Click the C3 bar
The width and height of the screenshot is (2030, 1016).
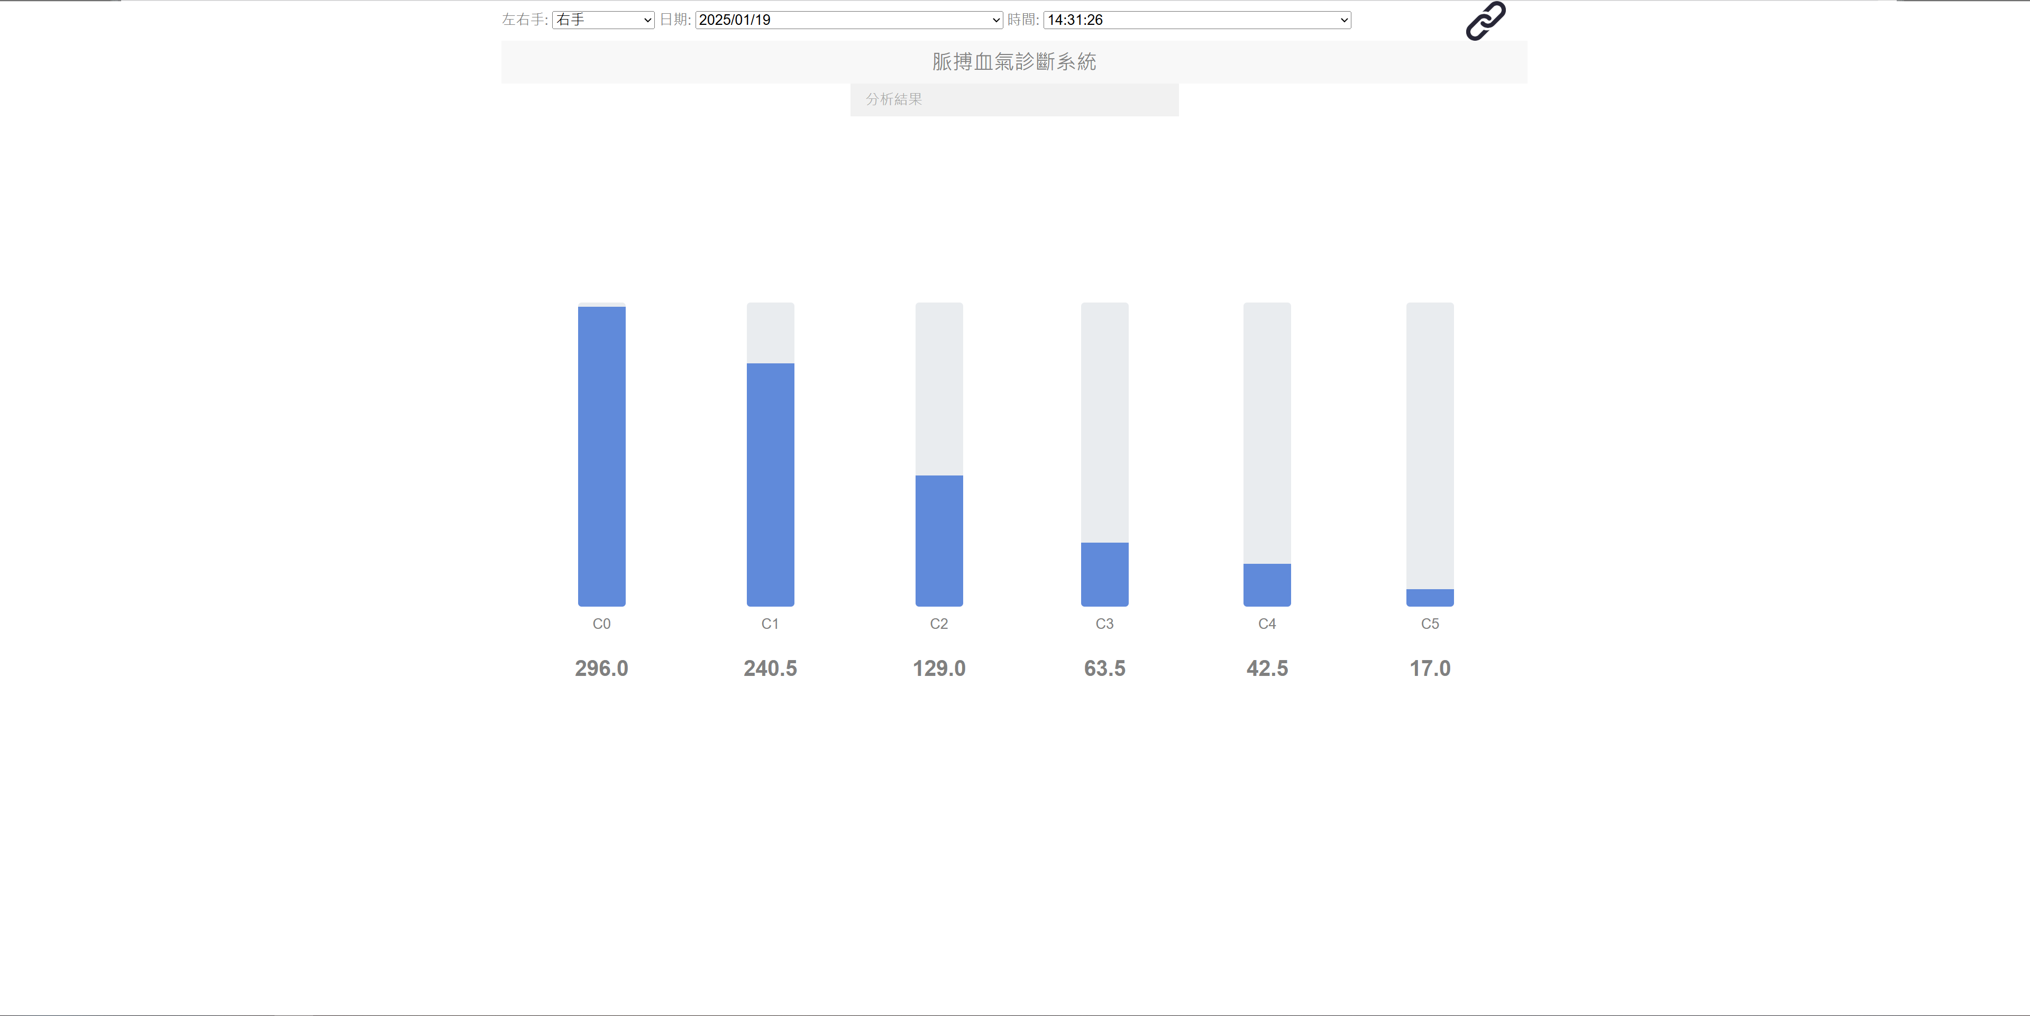1104,574
